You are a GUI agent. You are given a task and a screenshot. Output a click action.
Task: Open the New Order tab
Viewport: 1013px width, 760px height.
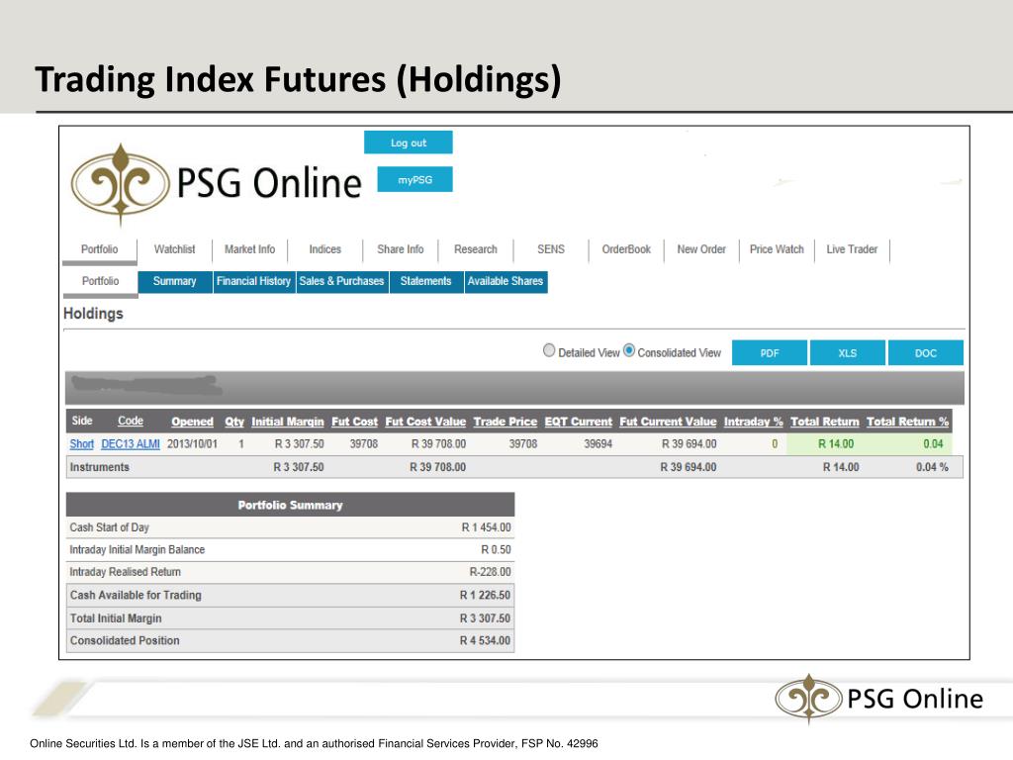click(701, 249)
